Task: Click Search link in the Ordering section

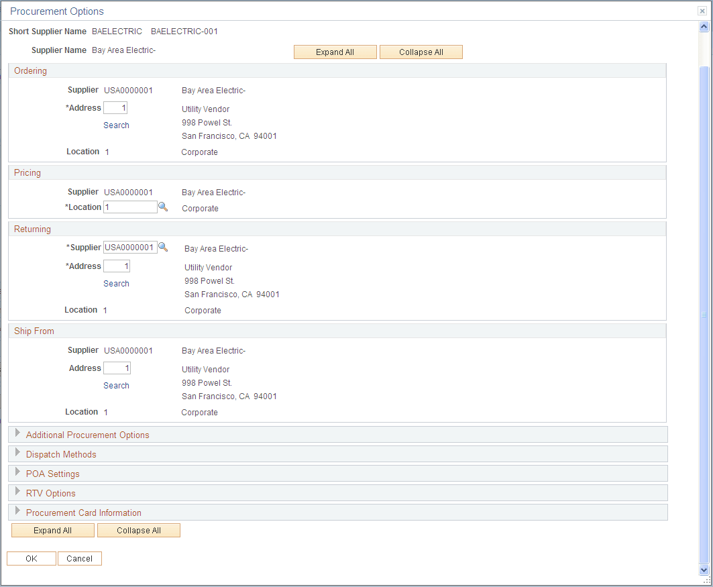Action: (116, 125)
